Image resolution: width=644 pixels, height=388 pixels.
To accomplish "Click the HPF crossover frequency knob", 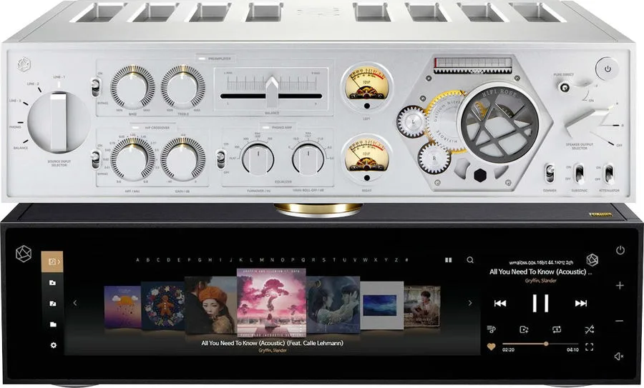I will 132,159.
